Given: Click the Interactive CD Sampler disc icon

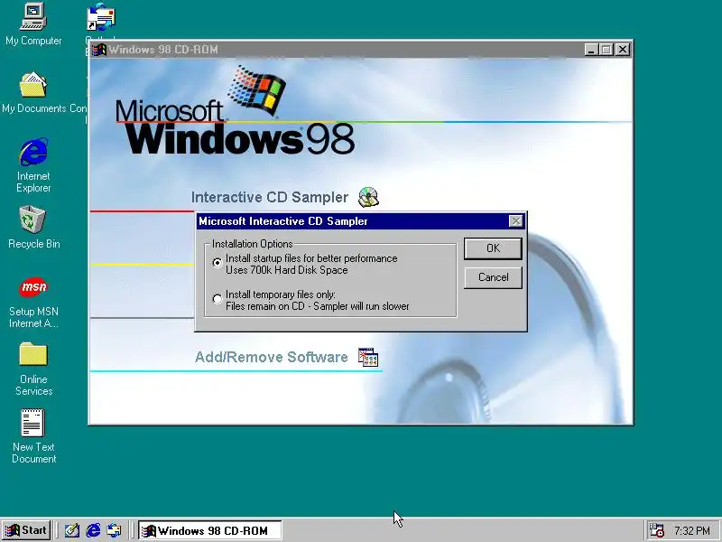Looking at the screenshot, I should pyautogui.click(x=368, y=197).
